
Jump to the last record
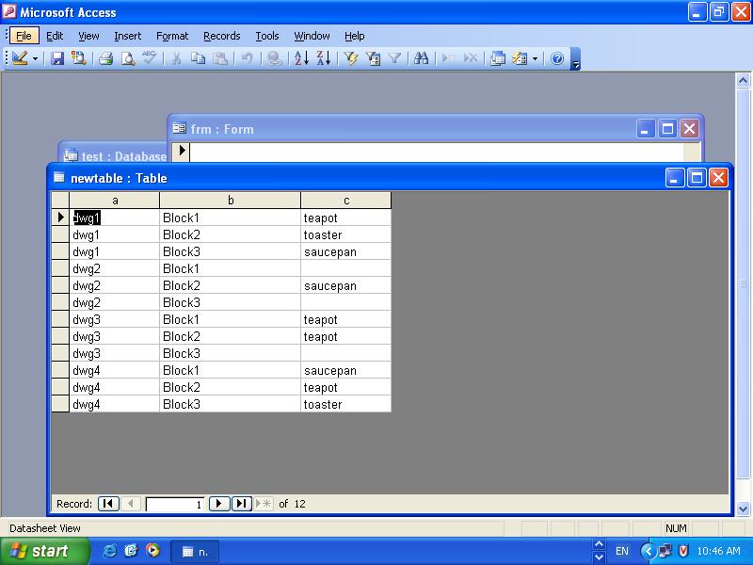pos(241,504)
